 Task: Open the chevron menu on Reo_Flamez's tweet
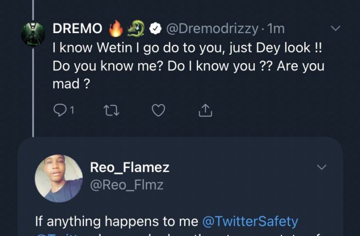pyautogui.click(x=322, y=168)
